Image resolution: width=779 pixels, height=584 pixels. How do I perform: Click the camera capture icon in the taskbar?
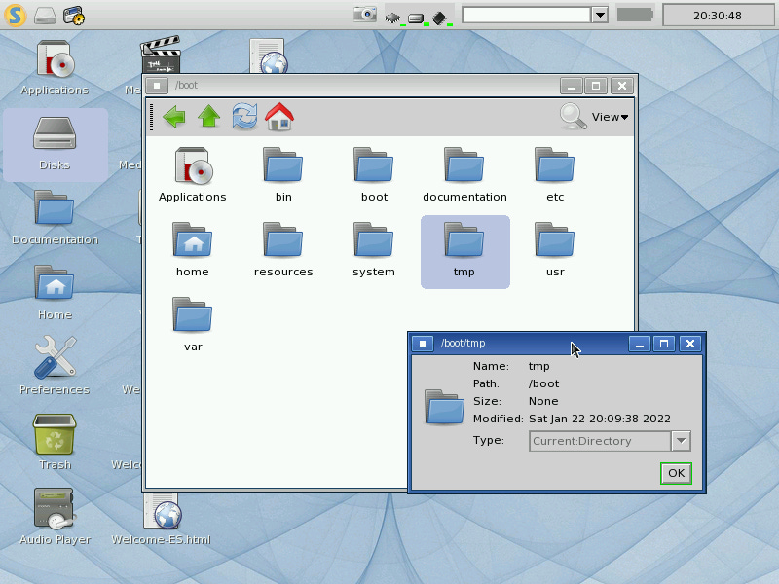(364, 13)
